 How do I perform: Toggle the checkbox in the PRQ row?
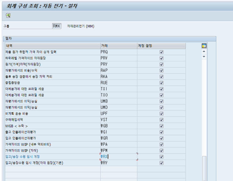(x=162, y=52)
